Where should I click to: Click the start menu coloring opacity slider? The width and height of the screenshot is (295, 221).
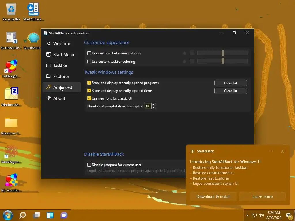pyautogui.click(x=223, y=53)
